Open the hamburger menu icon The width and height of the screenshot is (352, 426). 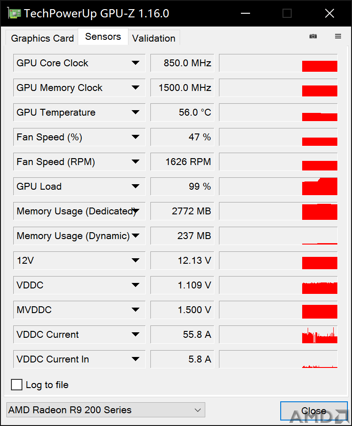tap(338, 36)
